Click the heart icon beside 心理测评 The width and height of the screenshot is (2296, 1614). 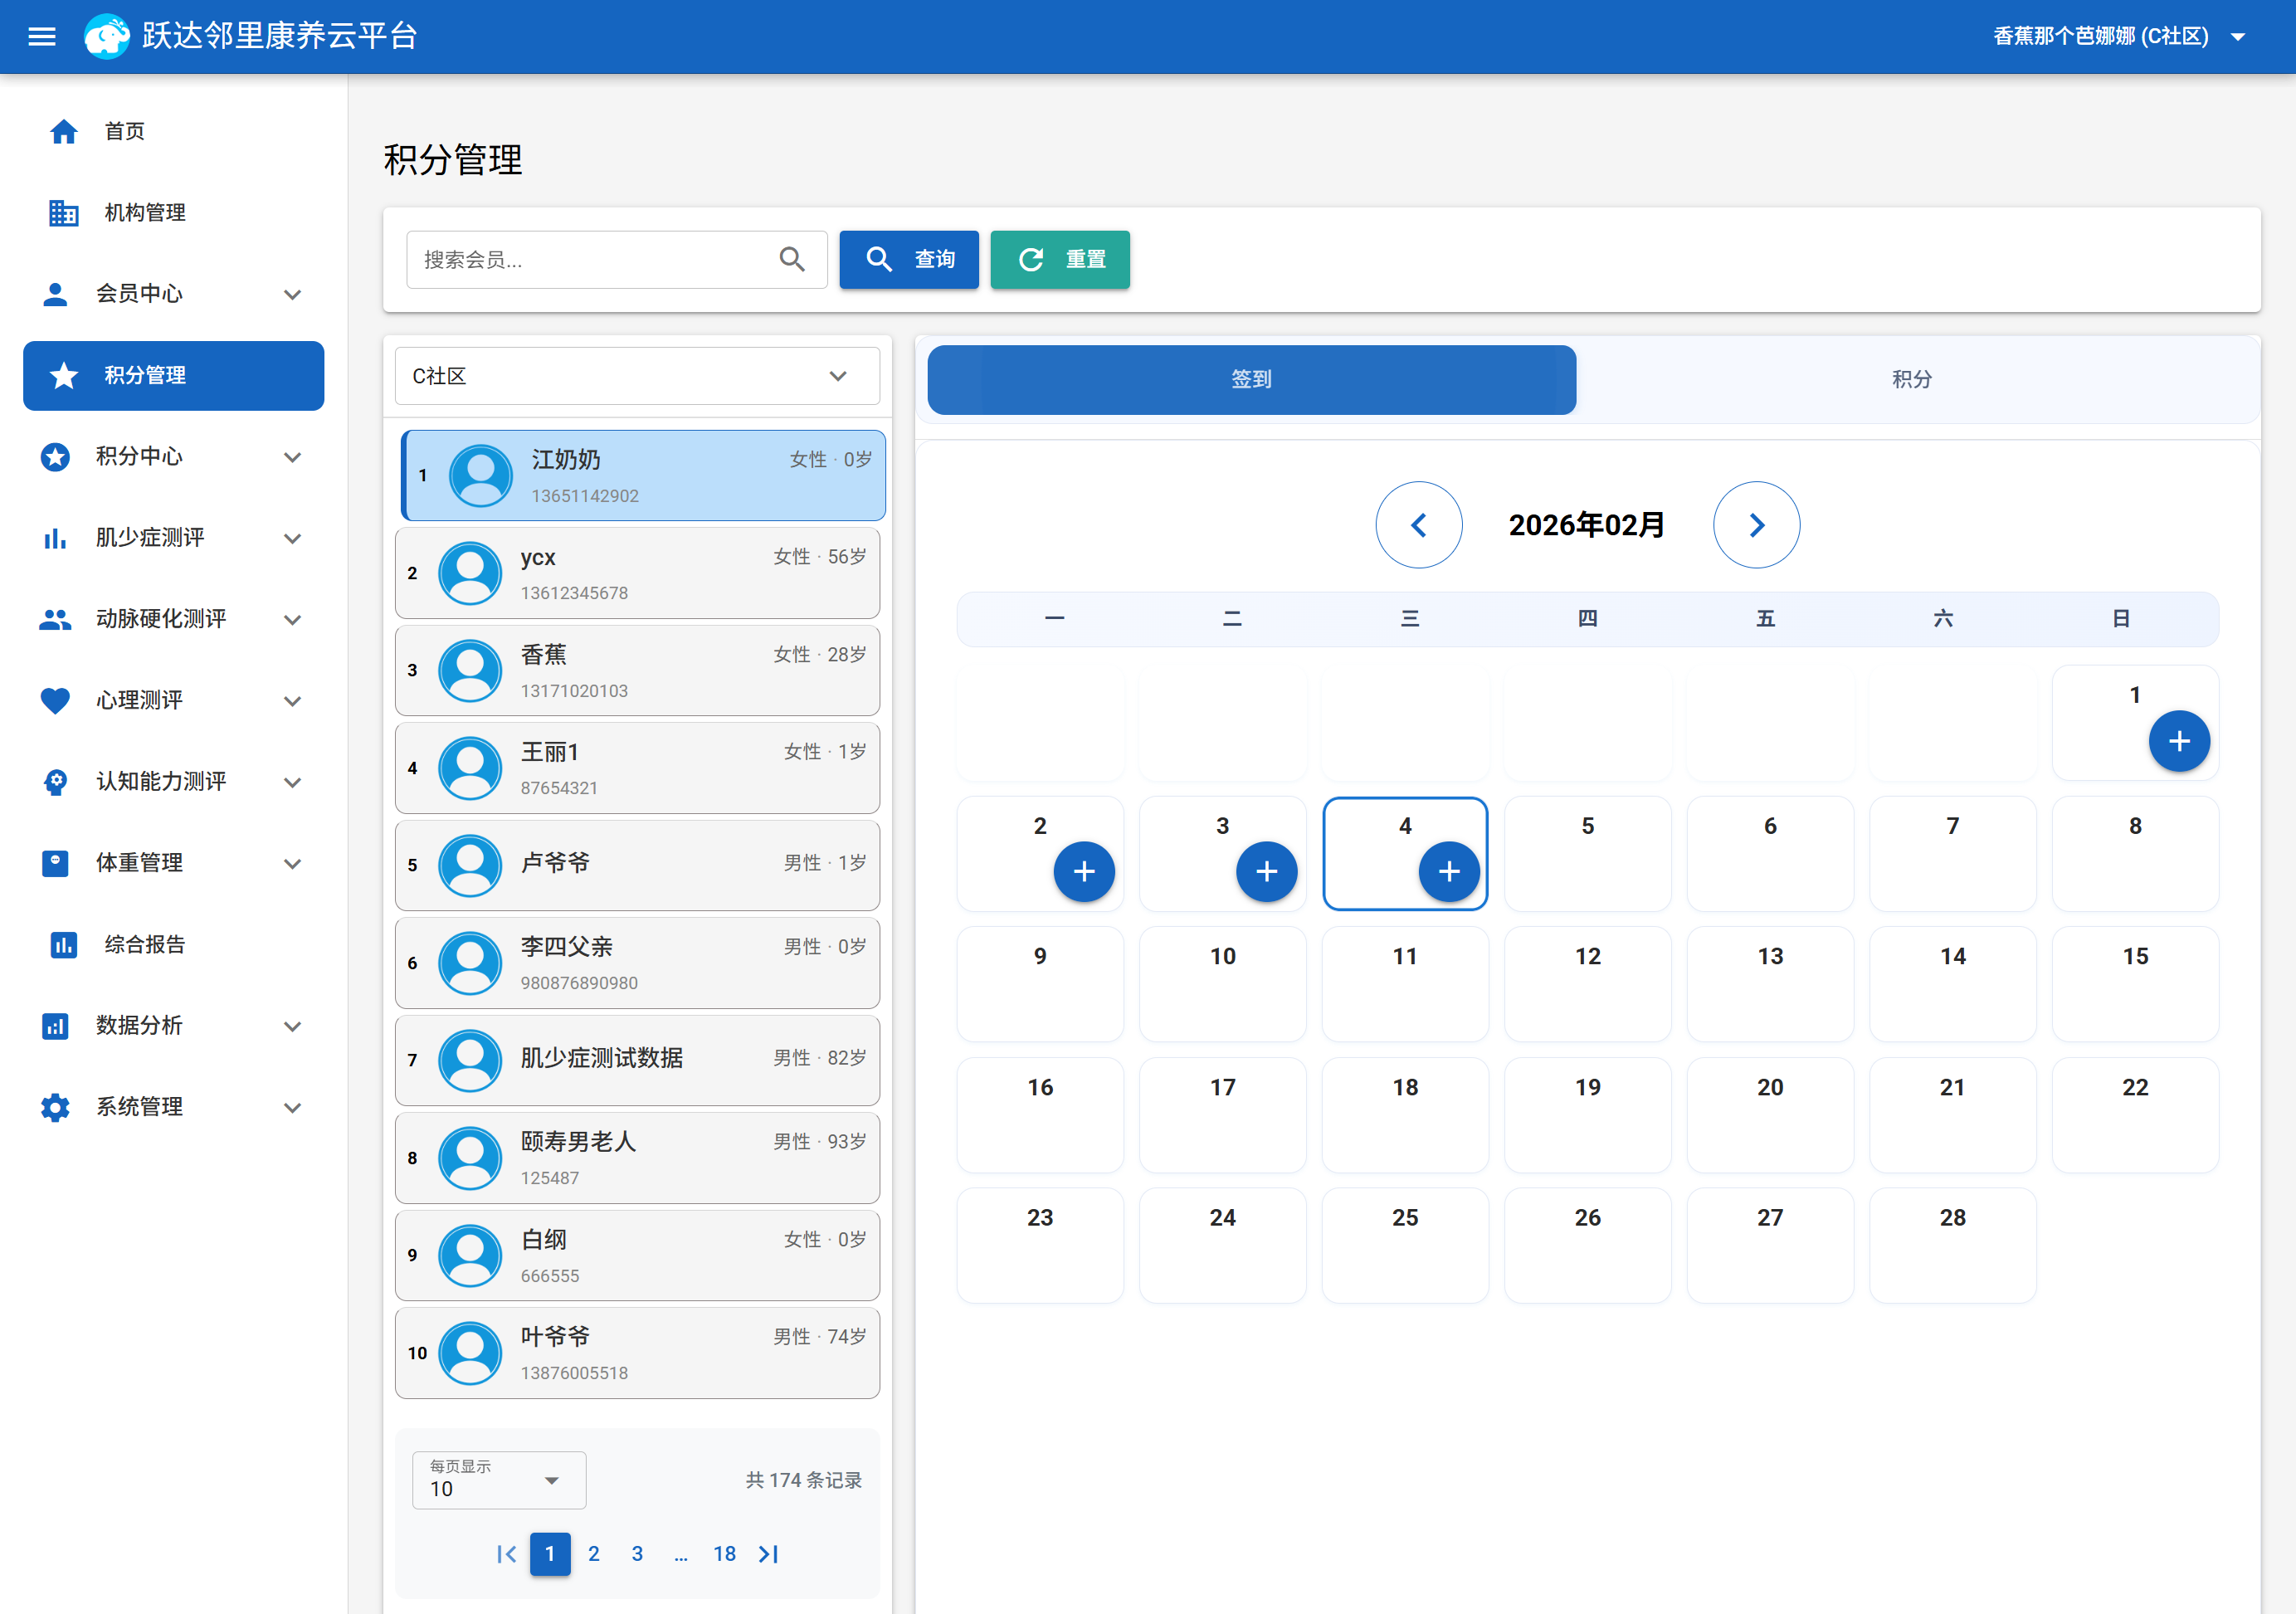point(55,701)
